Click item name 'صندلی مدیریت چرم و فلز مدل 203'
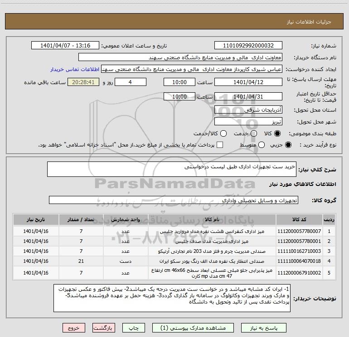The height and width of the screenshot is (337, 349). tap(212, 251)
